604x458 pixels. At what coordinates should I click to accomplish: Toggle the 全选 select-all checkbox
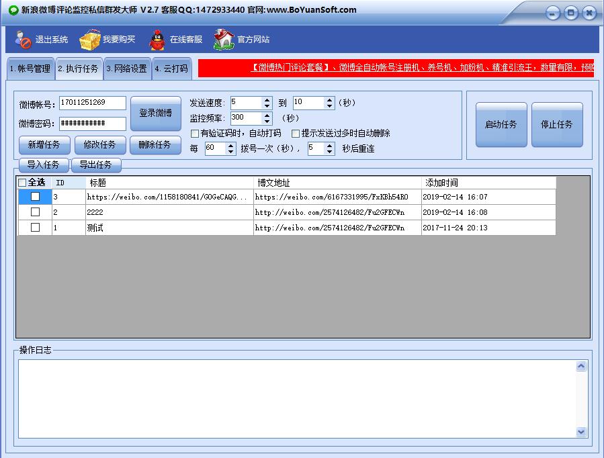pyautogui.click(x=22, y=183)
